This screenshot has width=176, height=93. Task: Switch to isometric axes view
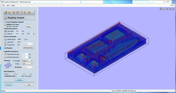[164, 9]
